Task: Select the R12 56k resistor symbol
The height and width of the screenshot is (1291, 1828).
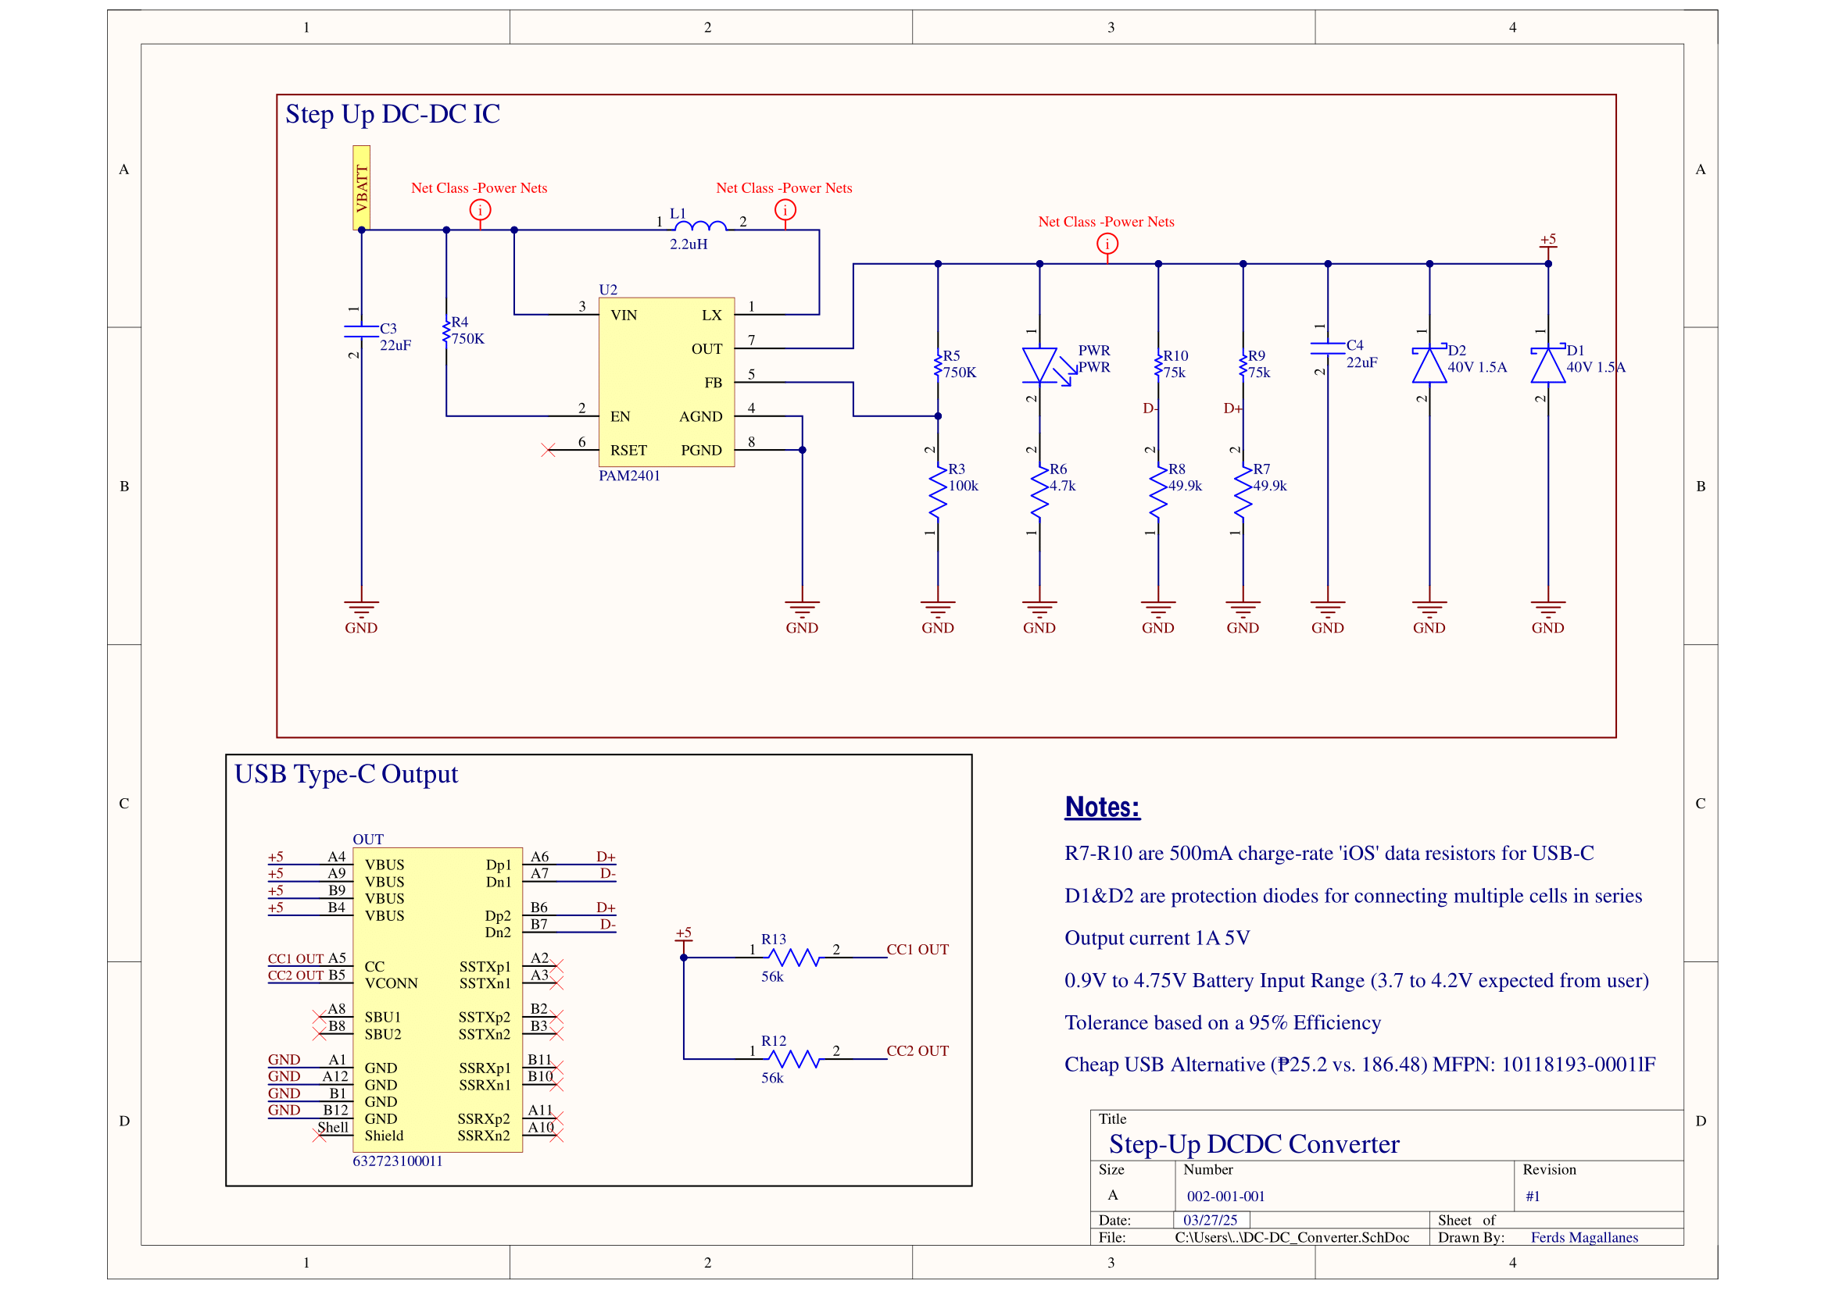Action: (793, 1059)
